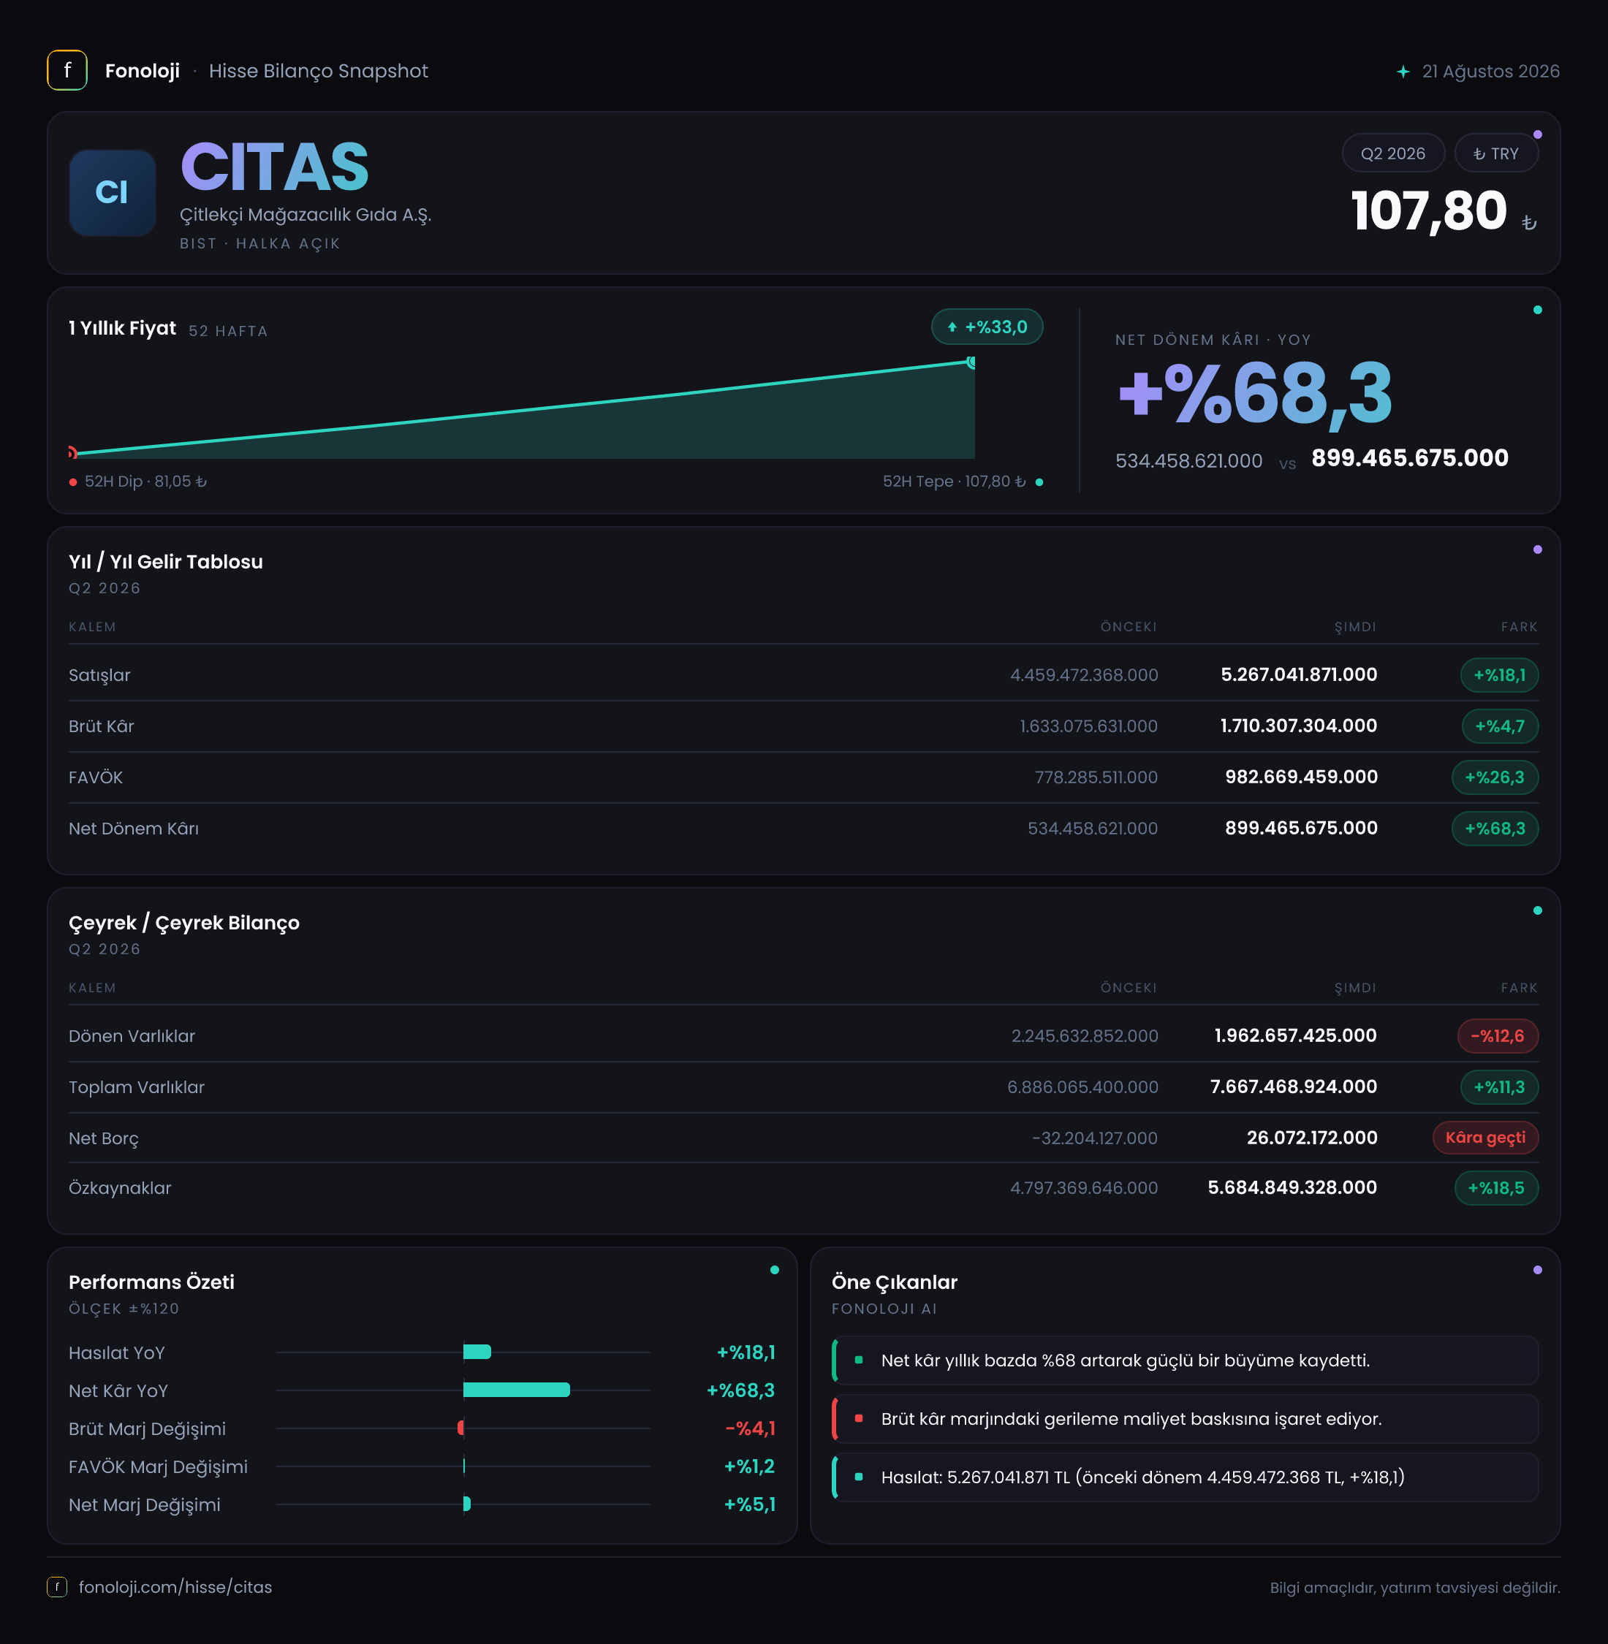Click the highlight about brüt kâr marjı decline

(x=1185, y=1418)
